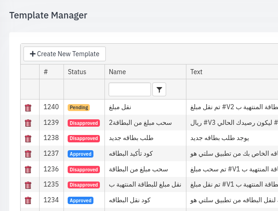This screenshot has height=211, width=278.
Task: Sort table by Text column header
Action: click(x=196, y=72)
